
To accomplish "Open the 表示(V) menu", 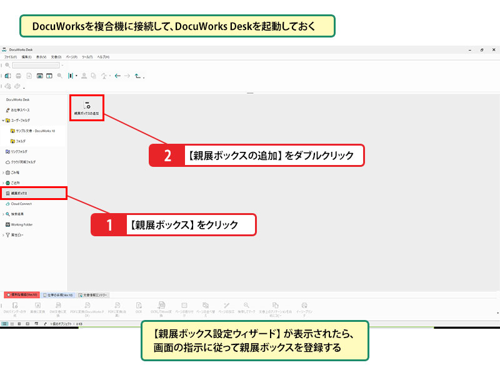I will point(41,57).
